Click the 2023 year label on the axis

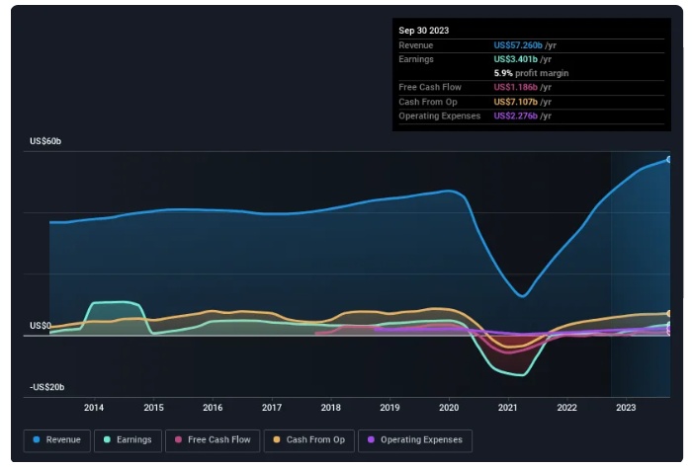coord(626,407)
